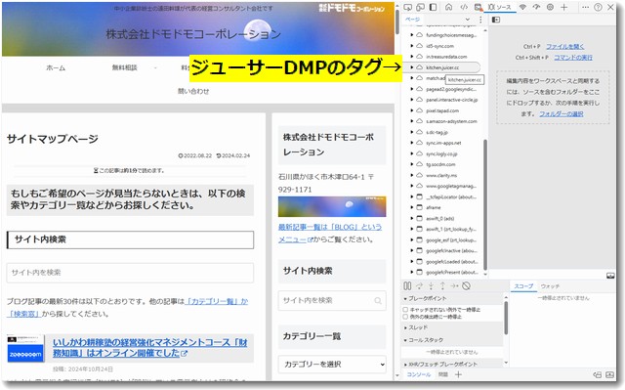Image resolution: width=625 pixels, height=390 pixels.
Task: Select the sync.logly.co.jp tree item
Action: 441,153
